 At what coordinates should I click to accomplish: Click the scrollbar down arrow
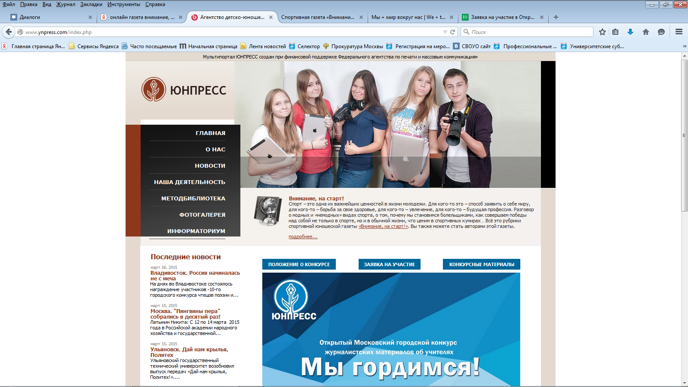684,383
